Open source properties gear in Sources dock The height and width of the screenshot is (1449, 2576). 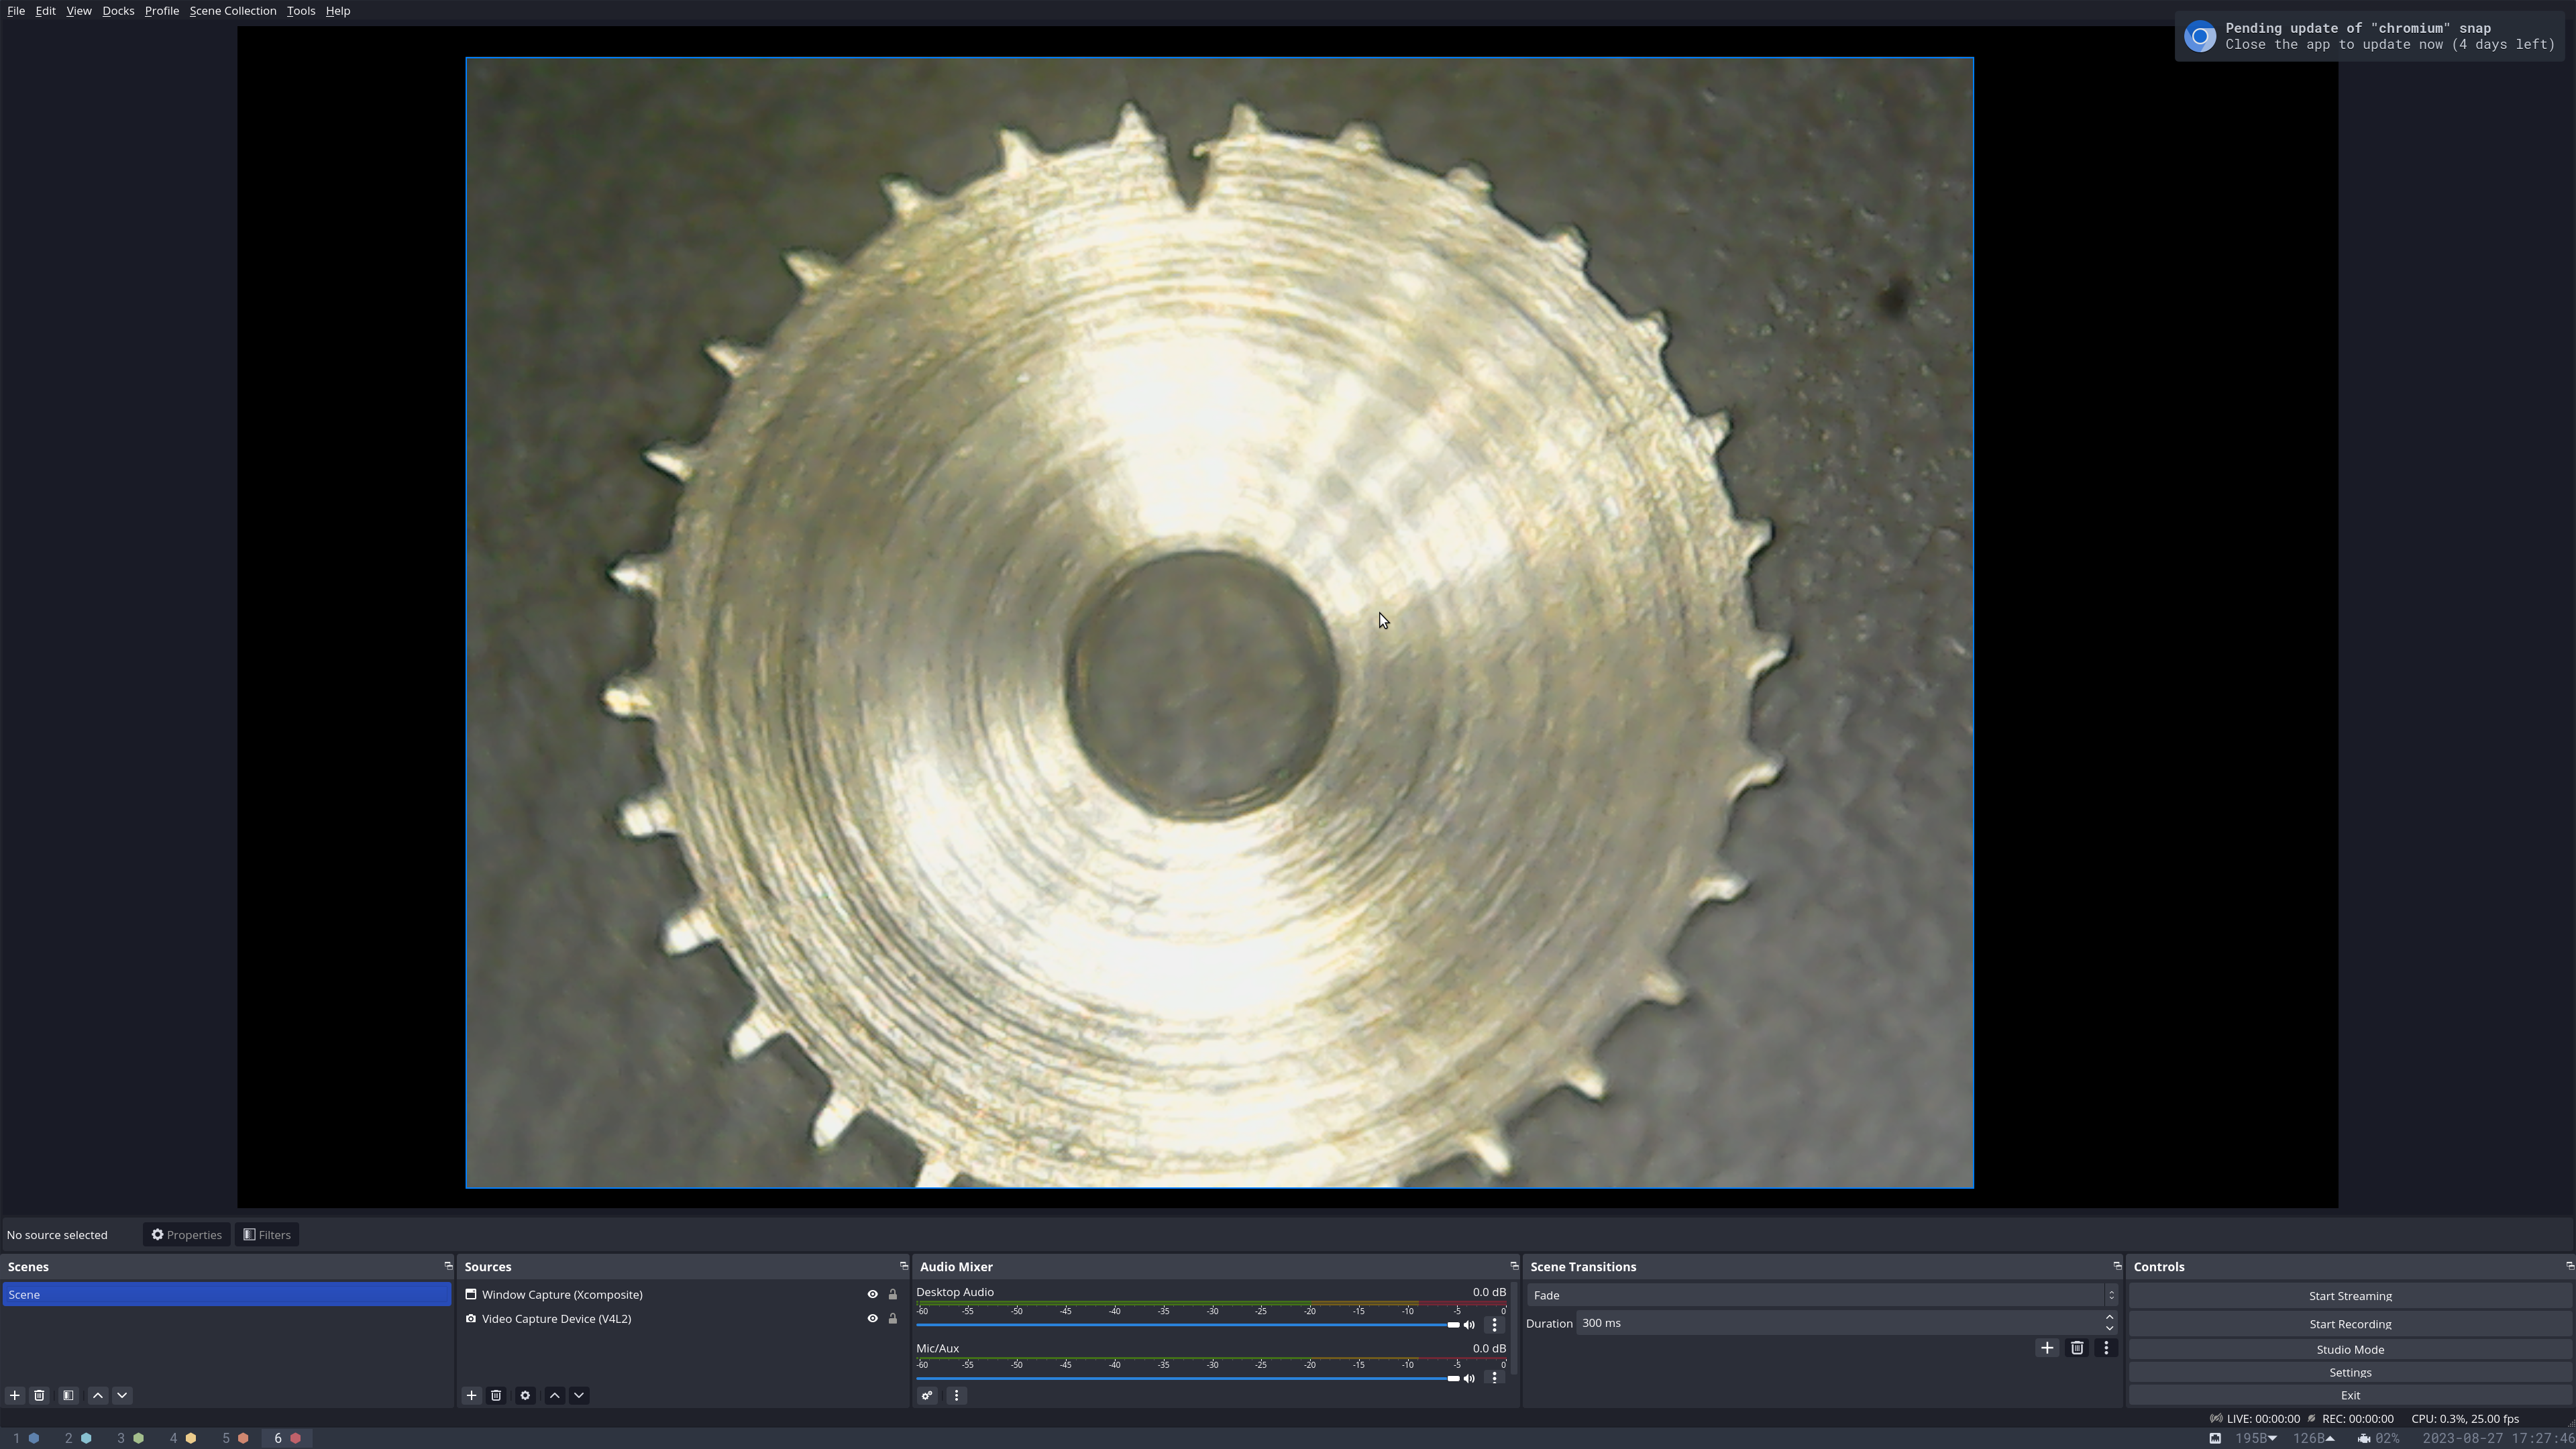pyautogui.click(x=525, y=1395)
